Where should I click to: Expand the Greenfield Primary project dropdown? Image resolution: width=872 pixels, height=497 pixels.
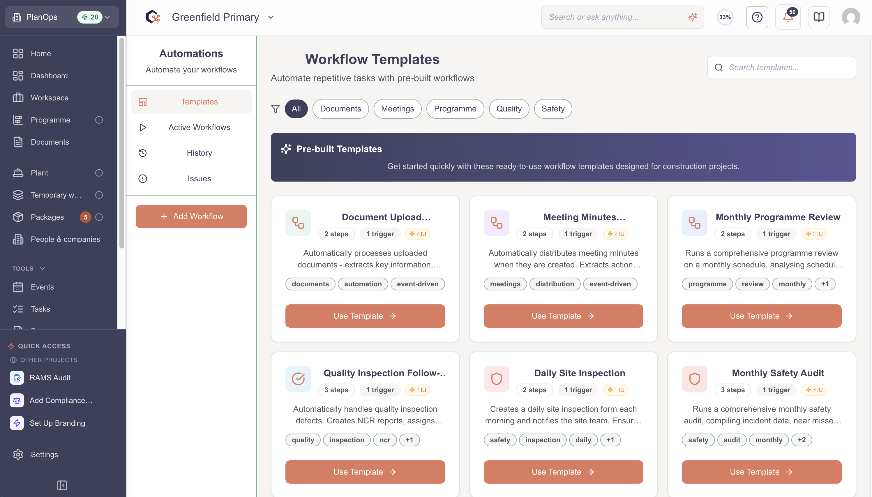pos(271,17)
